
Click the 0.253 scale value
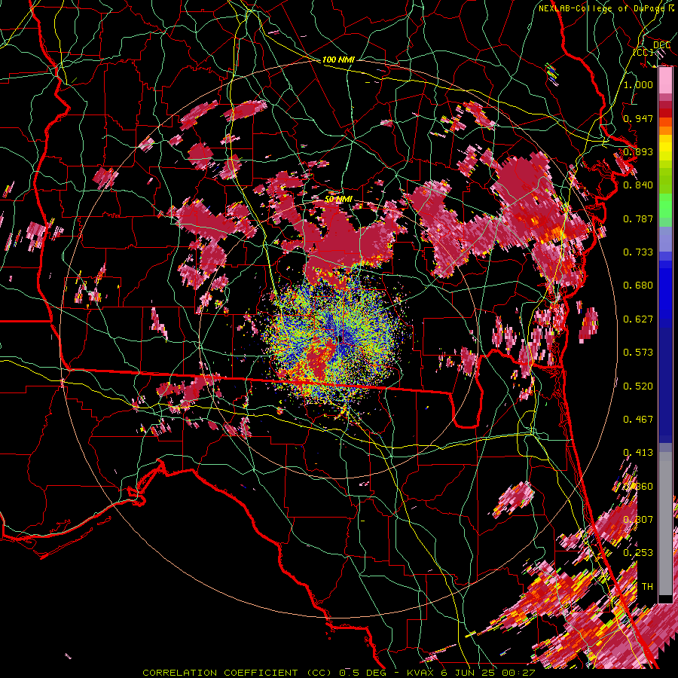click(638, 553)
